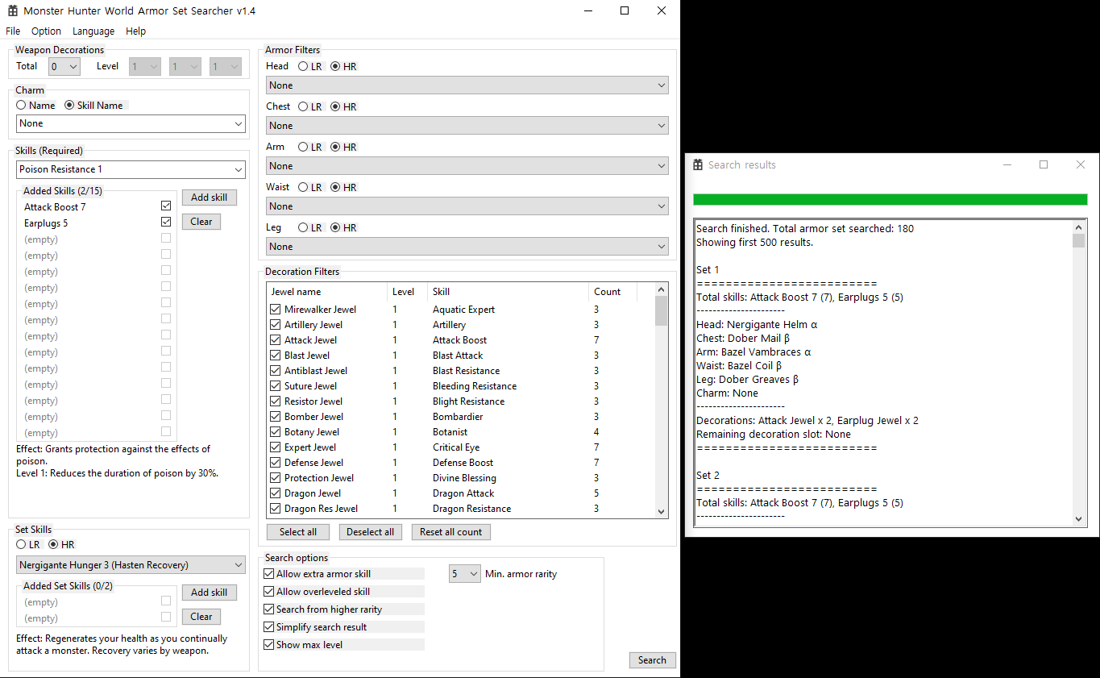The image size is (1100, 678).
Task: Open the Nergigante Hunger 3 set skill dropdown
Action: (131, 564)
